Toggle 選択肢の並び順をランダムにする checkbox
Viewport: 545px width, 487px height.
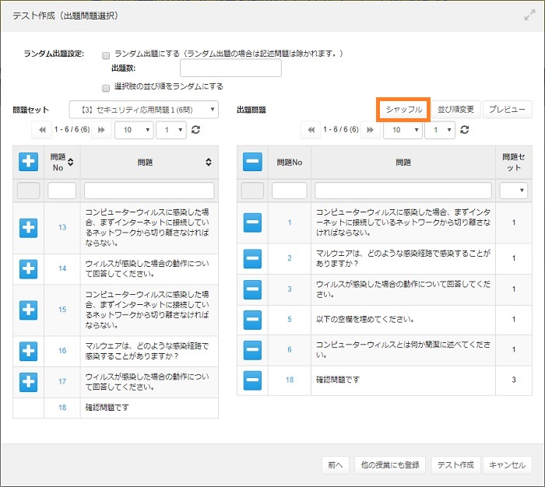(106, 87)
